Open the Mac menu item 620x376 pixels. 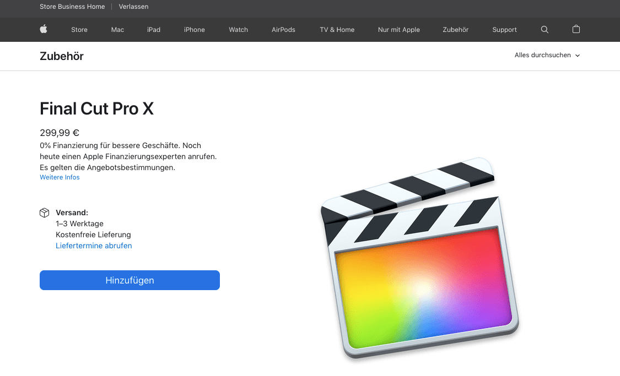[x=117, y=30]
